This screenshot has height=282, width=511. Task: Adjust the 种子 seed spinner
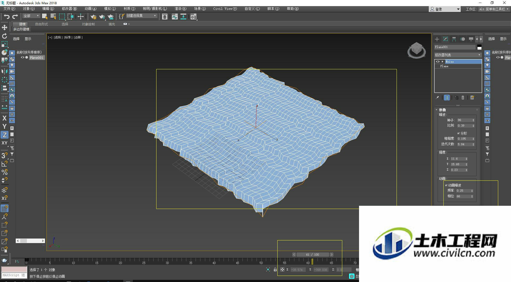pos(473,120)
